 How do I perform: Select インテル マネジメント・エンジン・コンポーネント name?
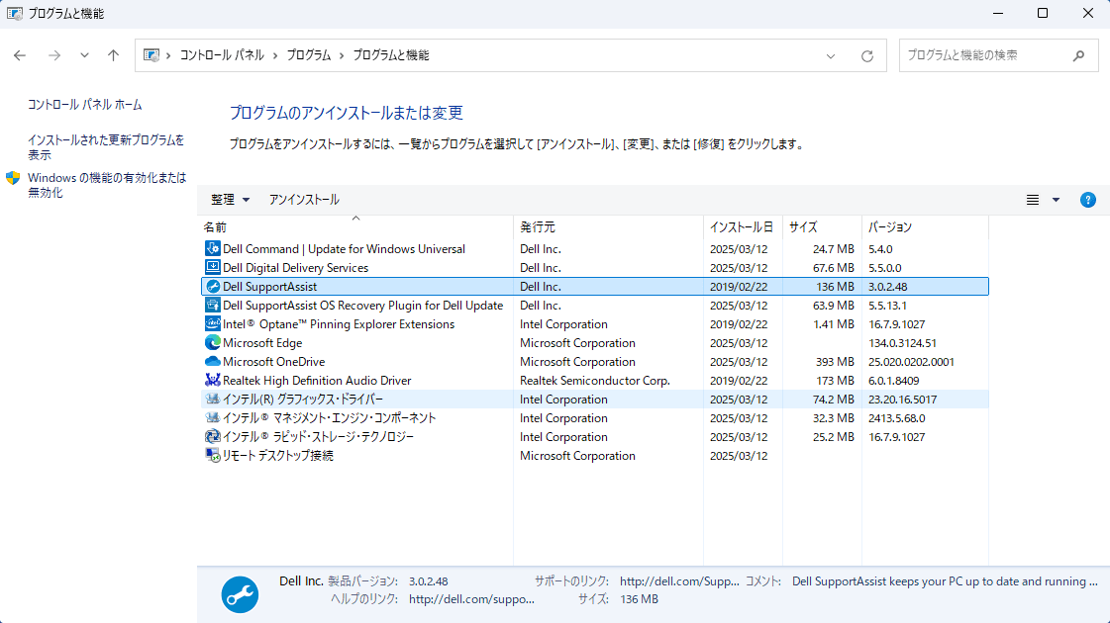point(329,418)
